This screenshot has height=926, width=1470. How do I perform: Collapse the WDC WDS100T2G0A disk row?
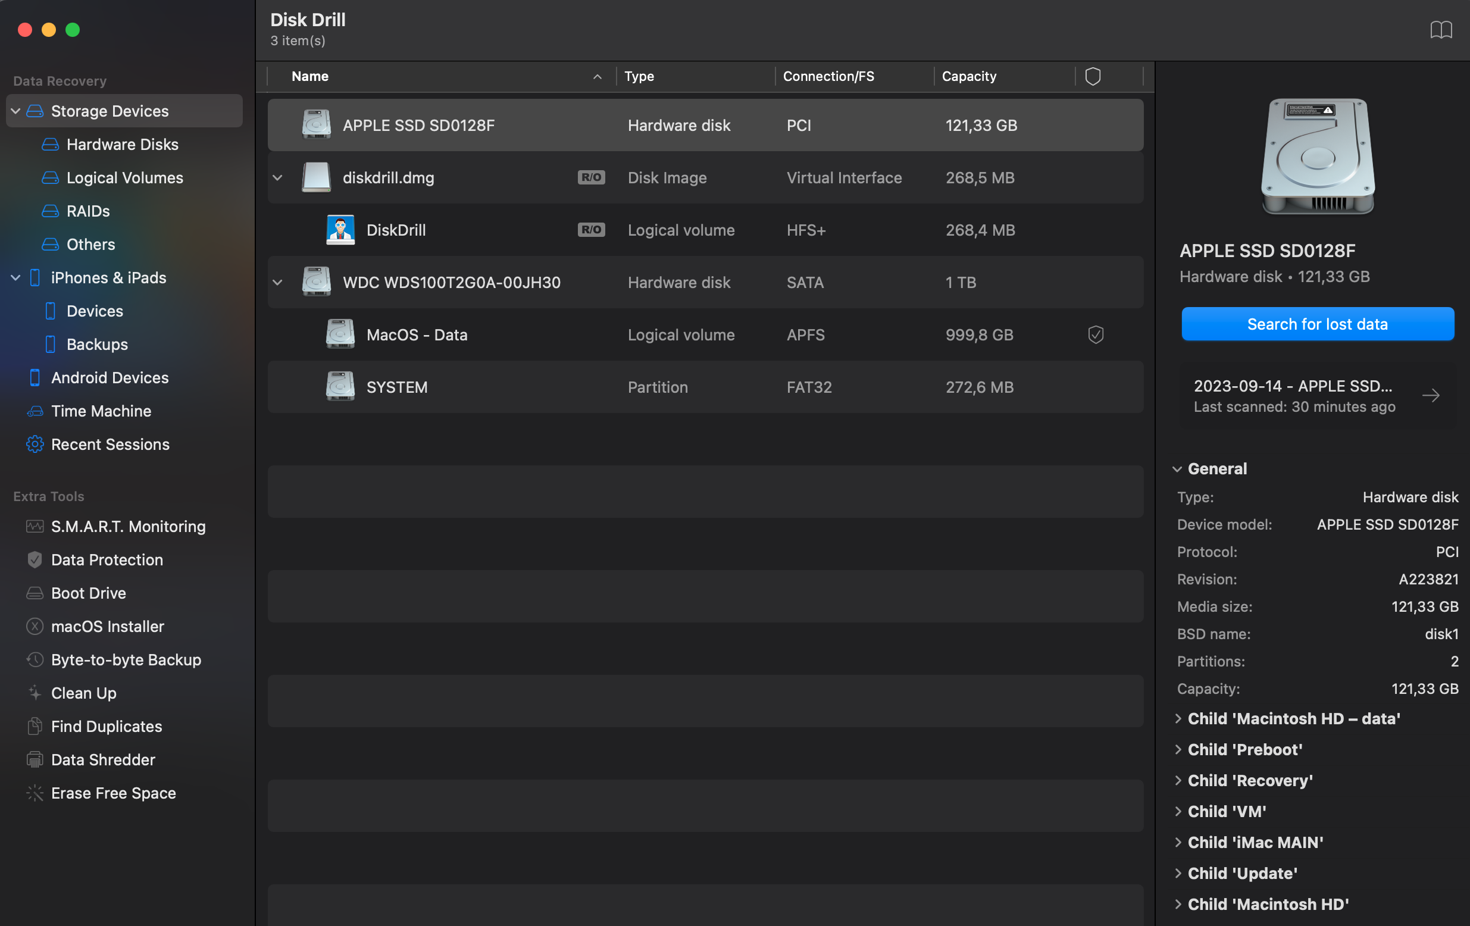278,283
